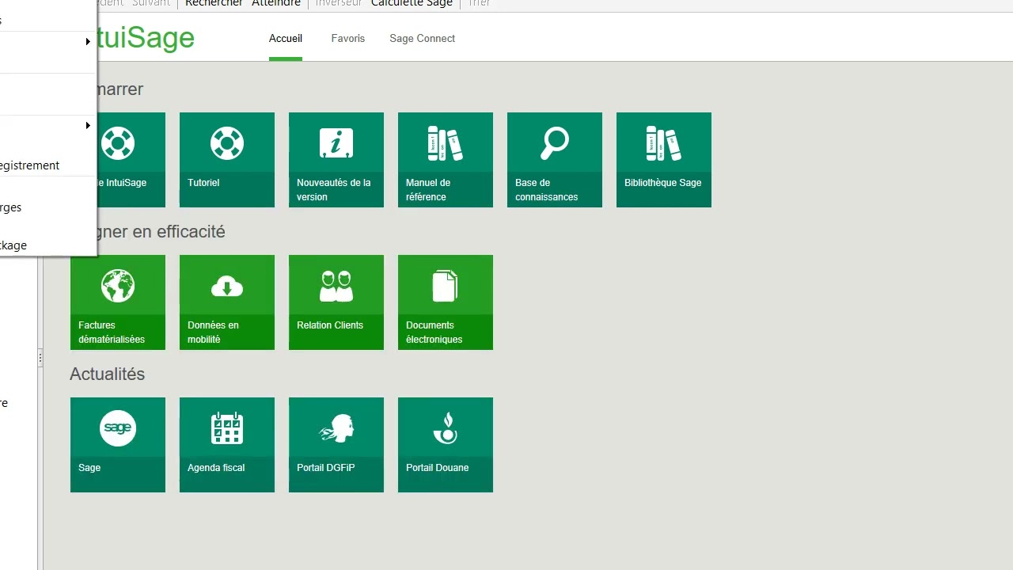Image resolution: width=1013 pixels, height=570 pixels.
Task: Open the Bibliothèque Sage tile
Action: pyautogui.click(x=664, y=160)
